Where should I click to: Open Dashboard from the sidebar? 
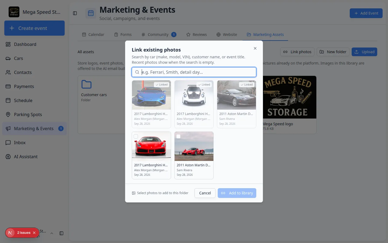click(34, 44)
